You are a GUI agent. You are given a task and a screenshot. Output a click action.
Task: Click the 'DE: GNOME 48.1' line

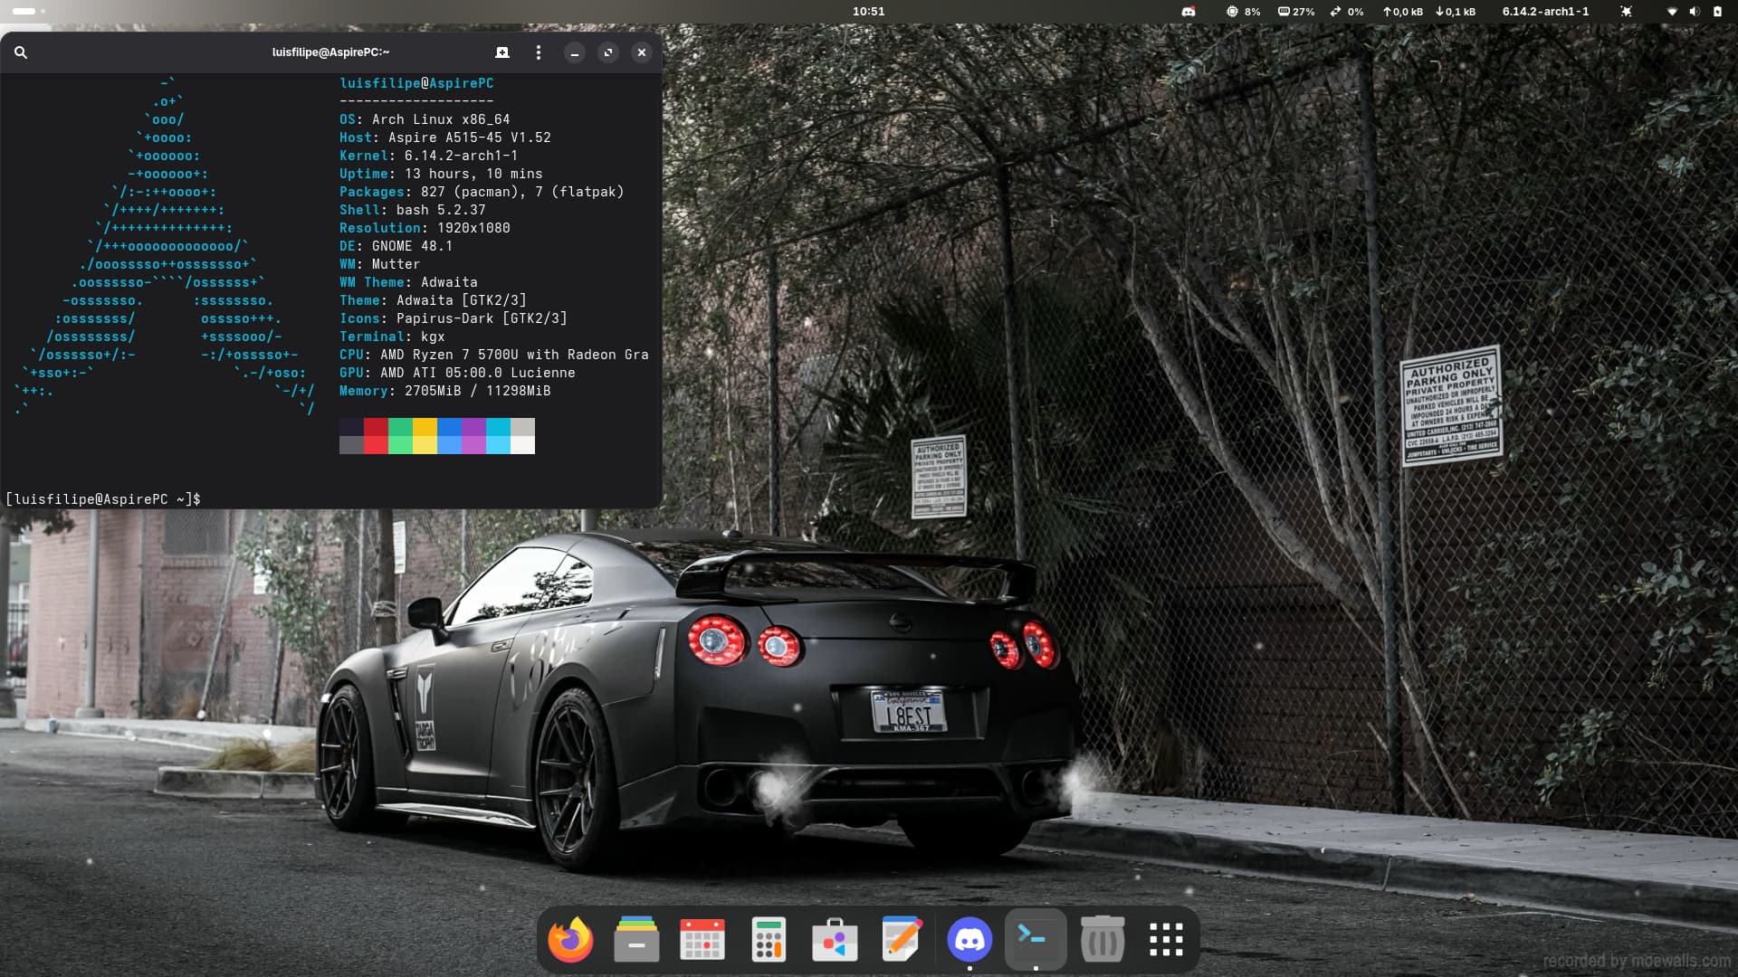point(396,246)
